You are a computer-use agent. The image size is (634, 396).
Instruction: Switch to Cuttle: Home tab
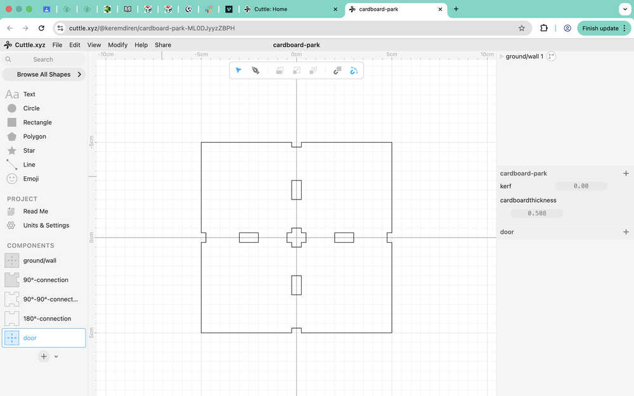291,9
